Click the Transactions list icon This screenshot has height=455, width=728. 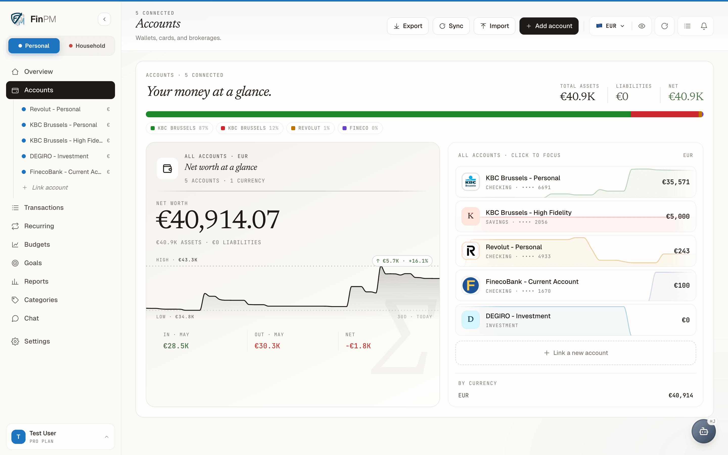point(15,208)
